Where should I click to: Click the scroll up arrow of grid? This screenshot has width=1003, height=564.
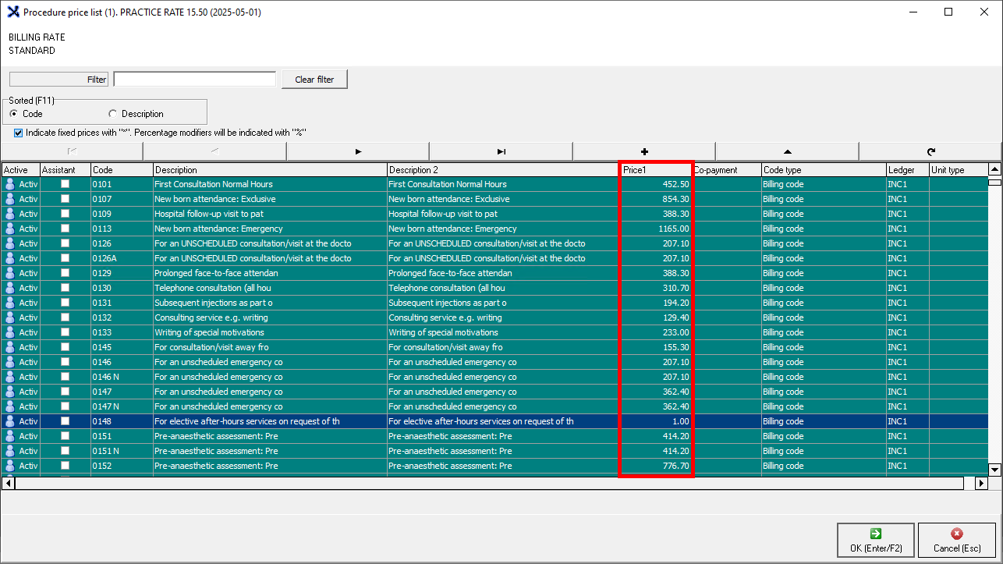(994, 169)
